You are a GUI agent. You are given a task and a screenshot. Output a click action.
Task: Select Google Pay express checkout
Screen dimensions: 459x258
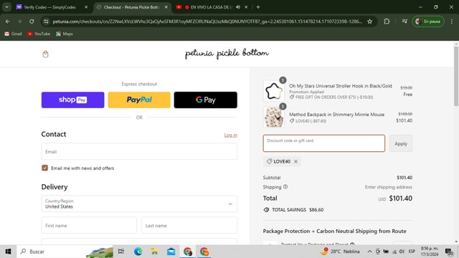tap(206, 100)
